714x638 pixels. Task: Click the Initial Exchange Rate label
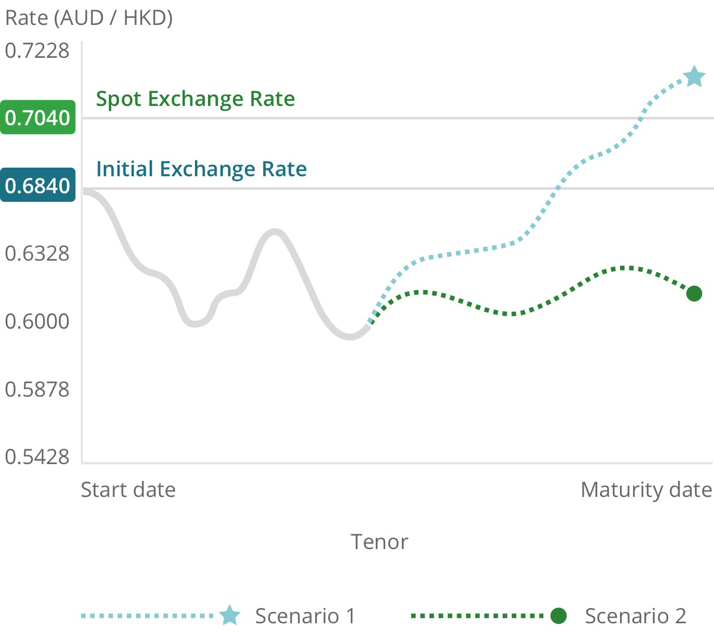[x=201, y=169]
